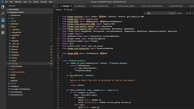The height and width of the screenshot is (109, 194).
Task: Switch to the email_templates.html tab
Action: pos(100,6)
